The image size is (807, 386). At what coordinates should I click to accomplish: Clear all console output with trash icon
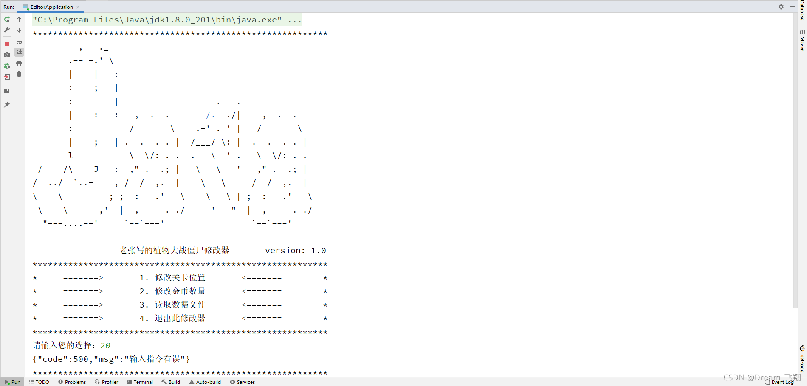tap(19, 74)
